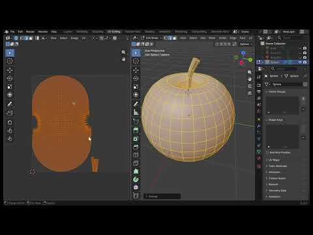Open the 3D viewport Mesh menu
313x235 pixels.
click(212, 38)
